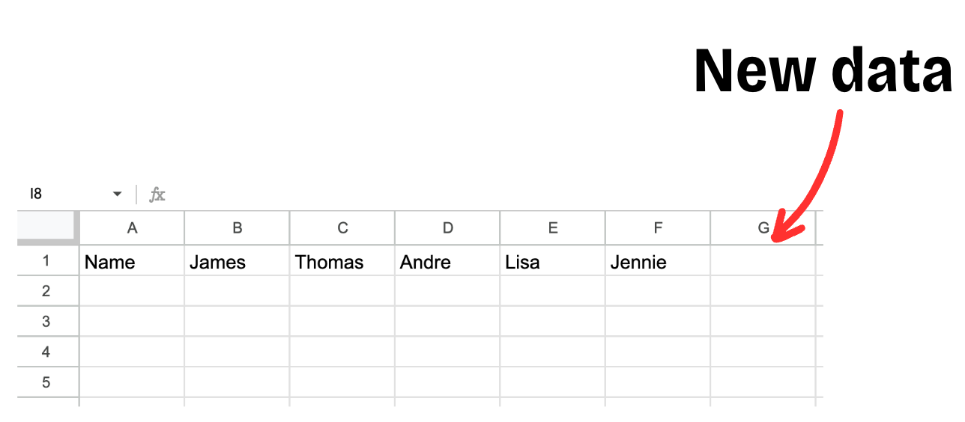
Task: Click empty cell G1 for new data
Action: [763, 261]
